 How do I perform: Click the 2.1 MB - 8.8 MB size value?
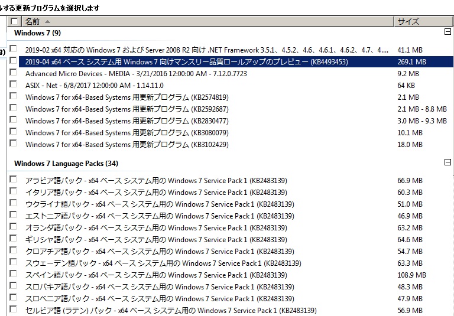422,109
